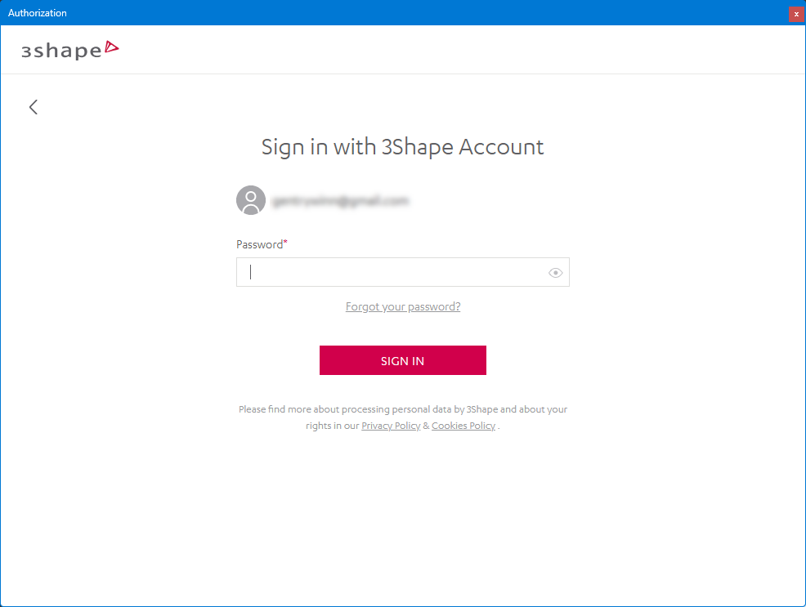The height and width of the screenshot is (607, 806).
Task: Select the blurred email address text
Action: coord(341,200)
